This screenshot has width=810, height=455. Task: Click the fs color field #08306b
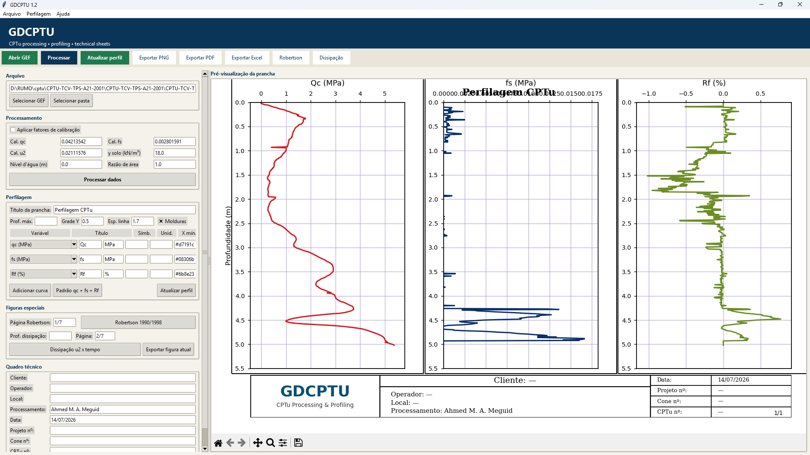pyautogui.click(x=185, y=259)
